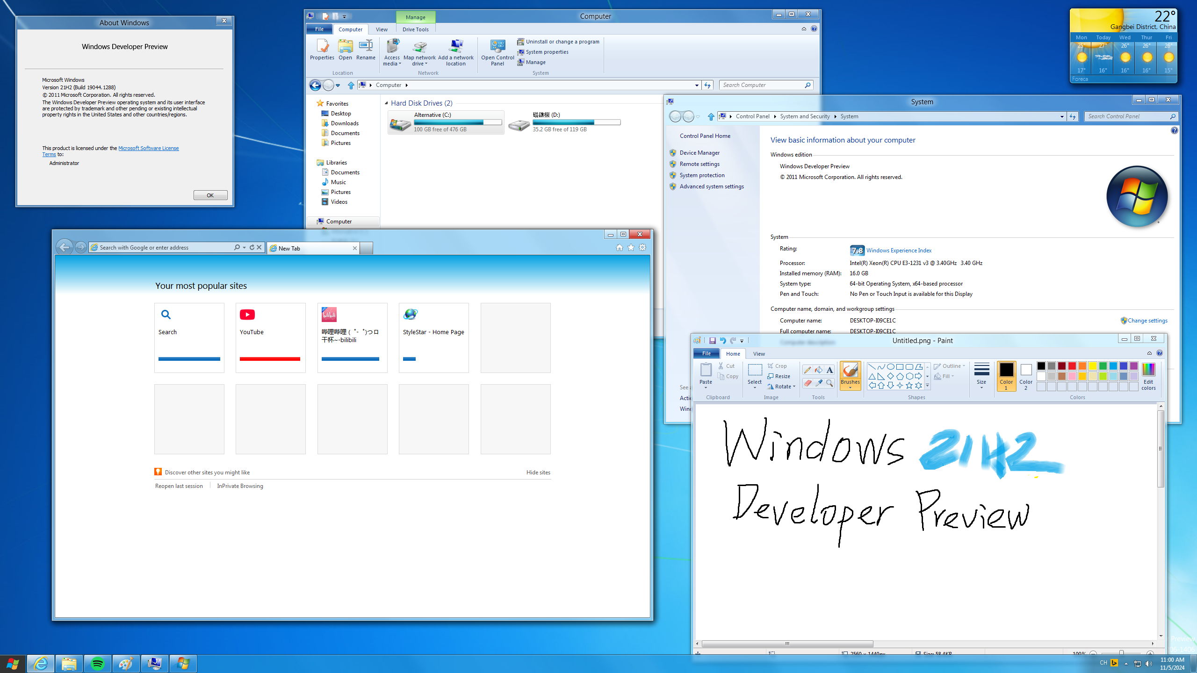Open Spotify from the taskbar
Screen dimensions: 1197x673
(x=97, y=664)
